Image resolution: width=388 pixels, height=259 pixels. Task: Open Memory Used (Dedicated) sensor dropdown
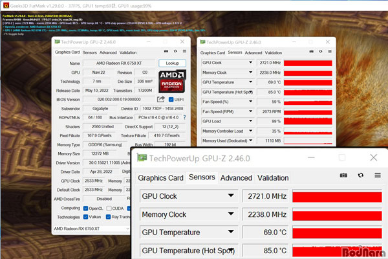click(x=250, y=141)
